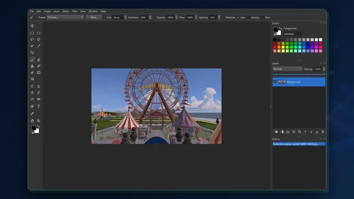354x199 pixels.
Task: Open the Select menu
Action: click(x=66, y=11)
